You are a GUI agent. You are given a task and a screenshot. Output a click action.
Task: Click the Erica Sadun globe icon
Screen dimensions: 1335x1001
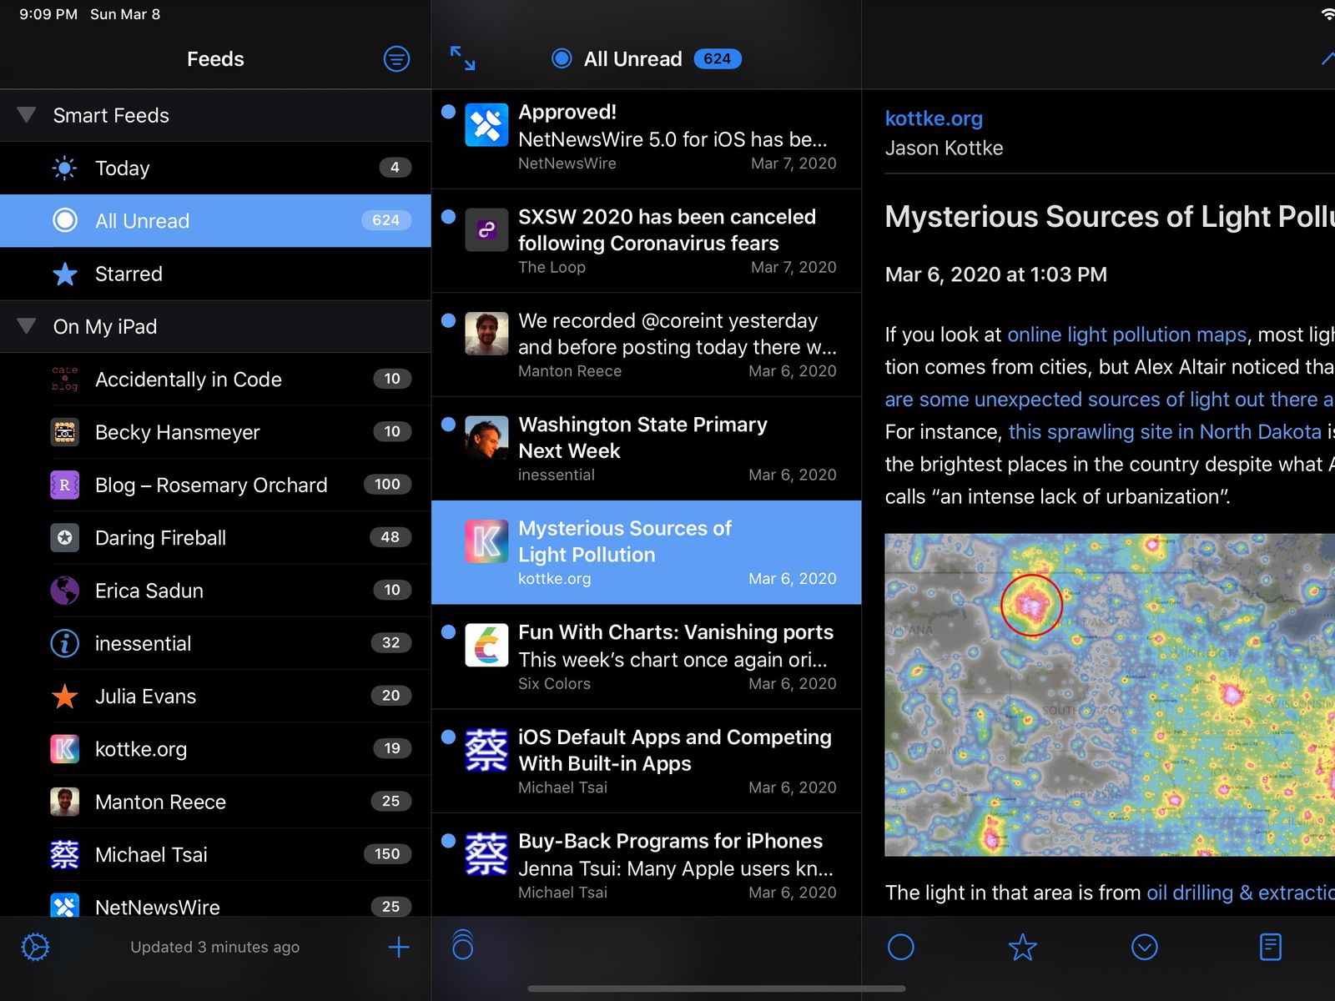[x=65, y=591]
